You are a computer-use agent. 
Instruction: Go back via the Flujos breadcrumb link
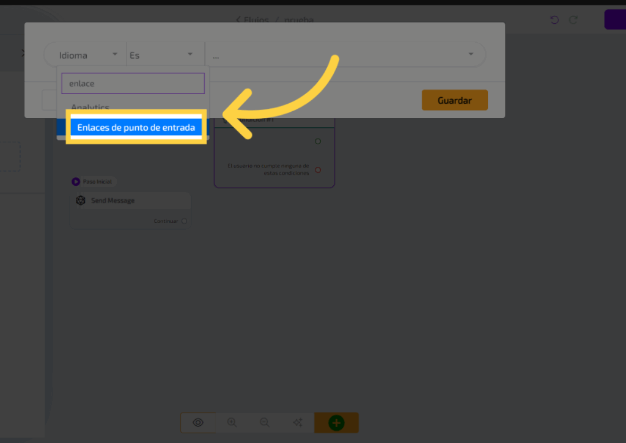pos(252,20)
